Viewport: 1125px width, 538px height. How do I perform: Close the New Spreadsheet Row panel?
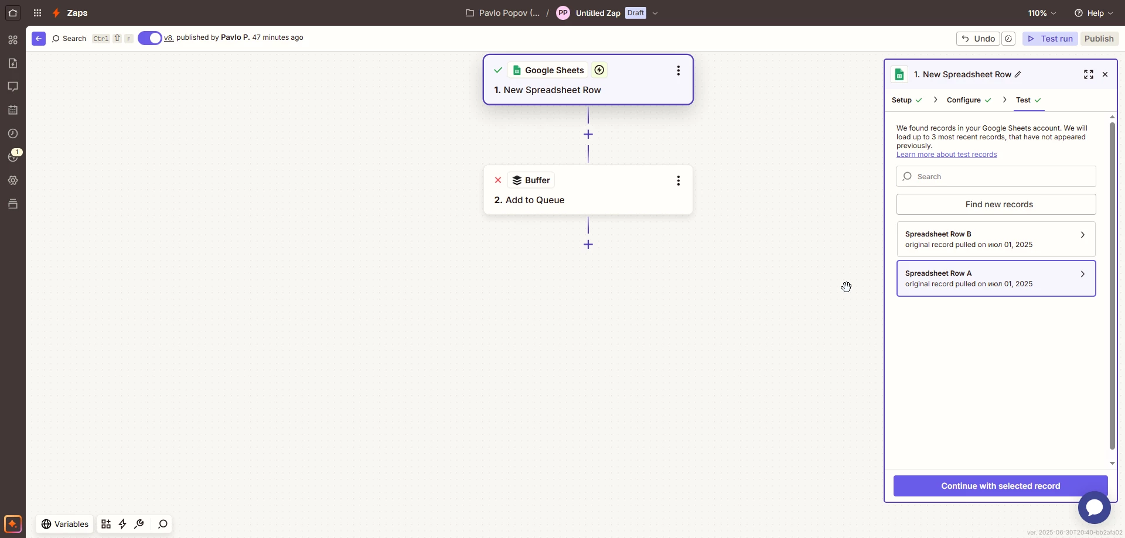click(x=1105, y=74)
